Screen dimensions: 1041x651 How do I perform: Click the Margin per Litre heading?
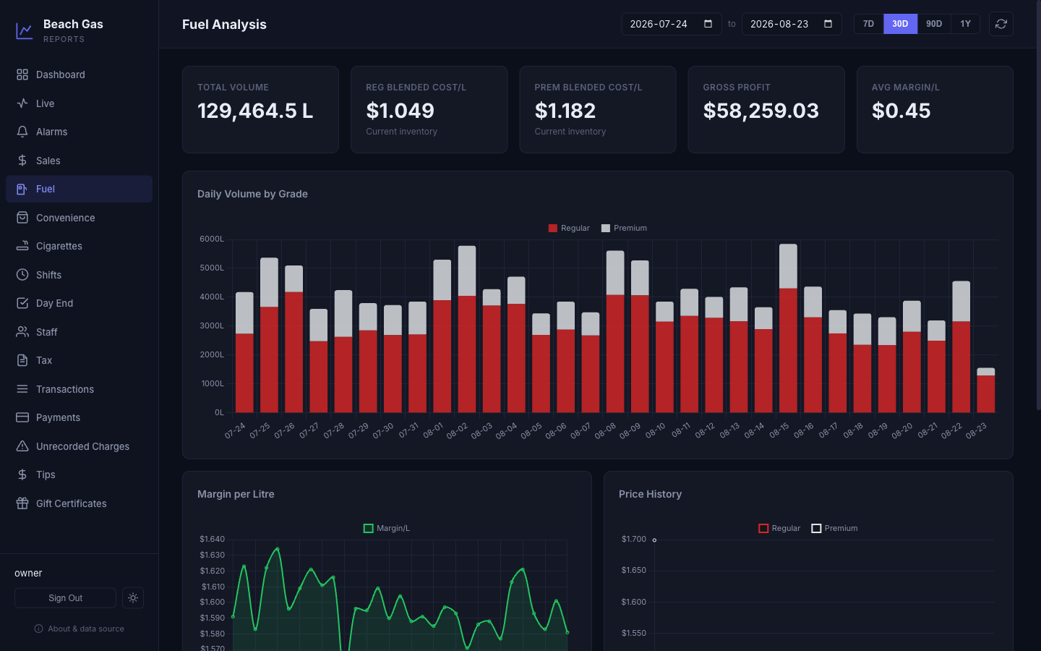click(236, 494)
